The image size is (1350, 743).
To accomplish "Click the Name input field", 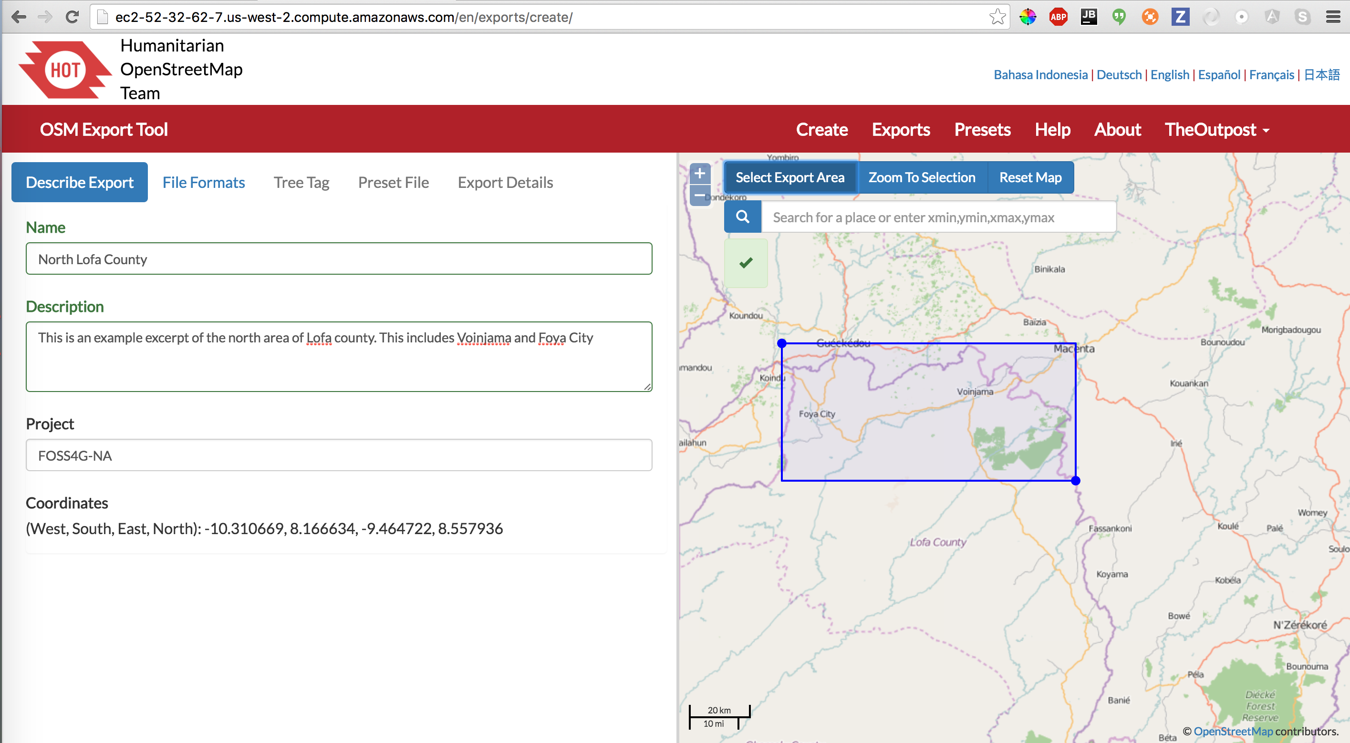I will pyautogui.click(x=339, y=259).
